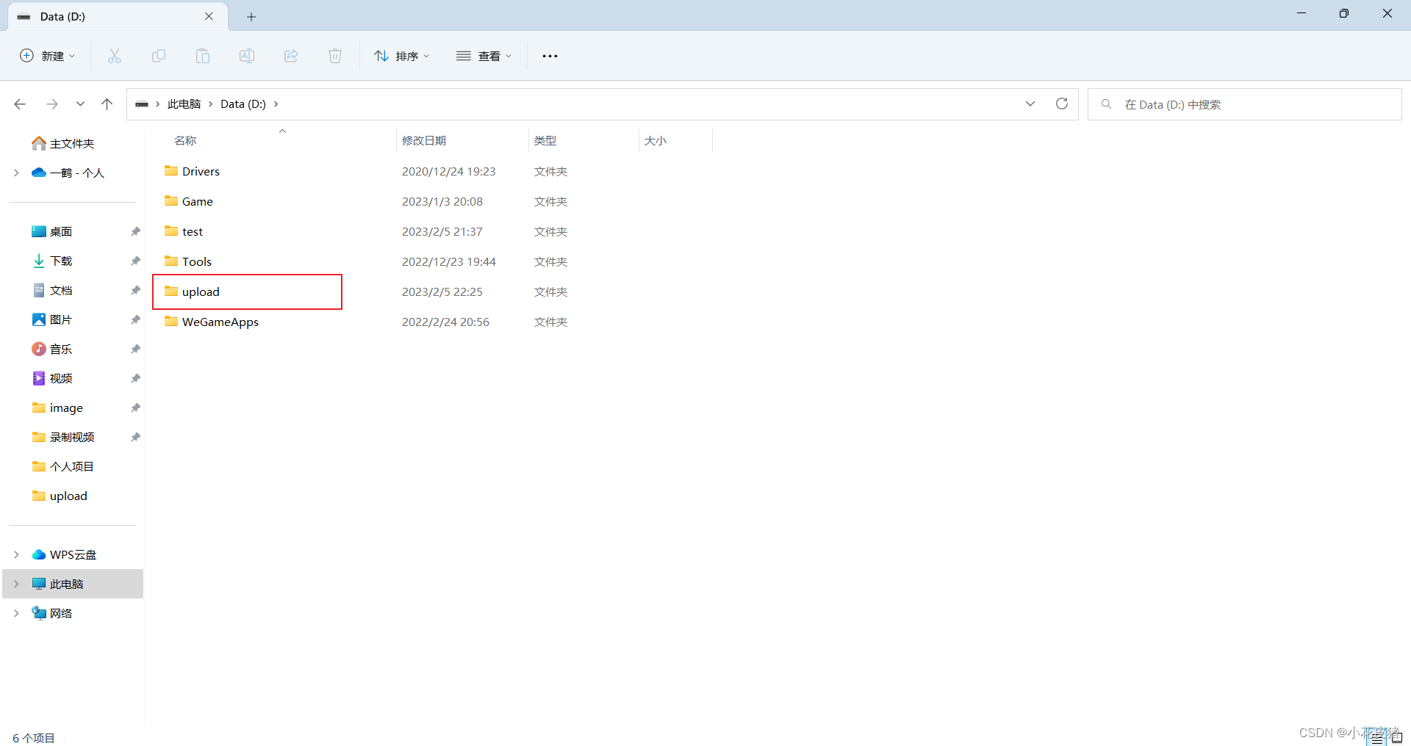This screenshot has width=1411, height=746.
Task: Open the 查看 (View) dropdown
Action: point(484,56)
